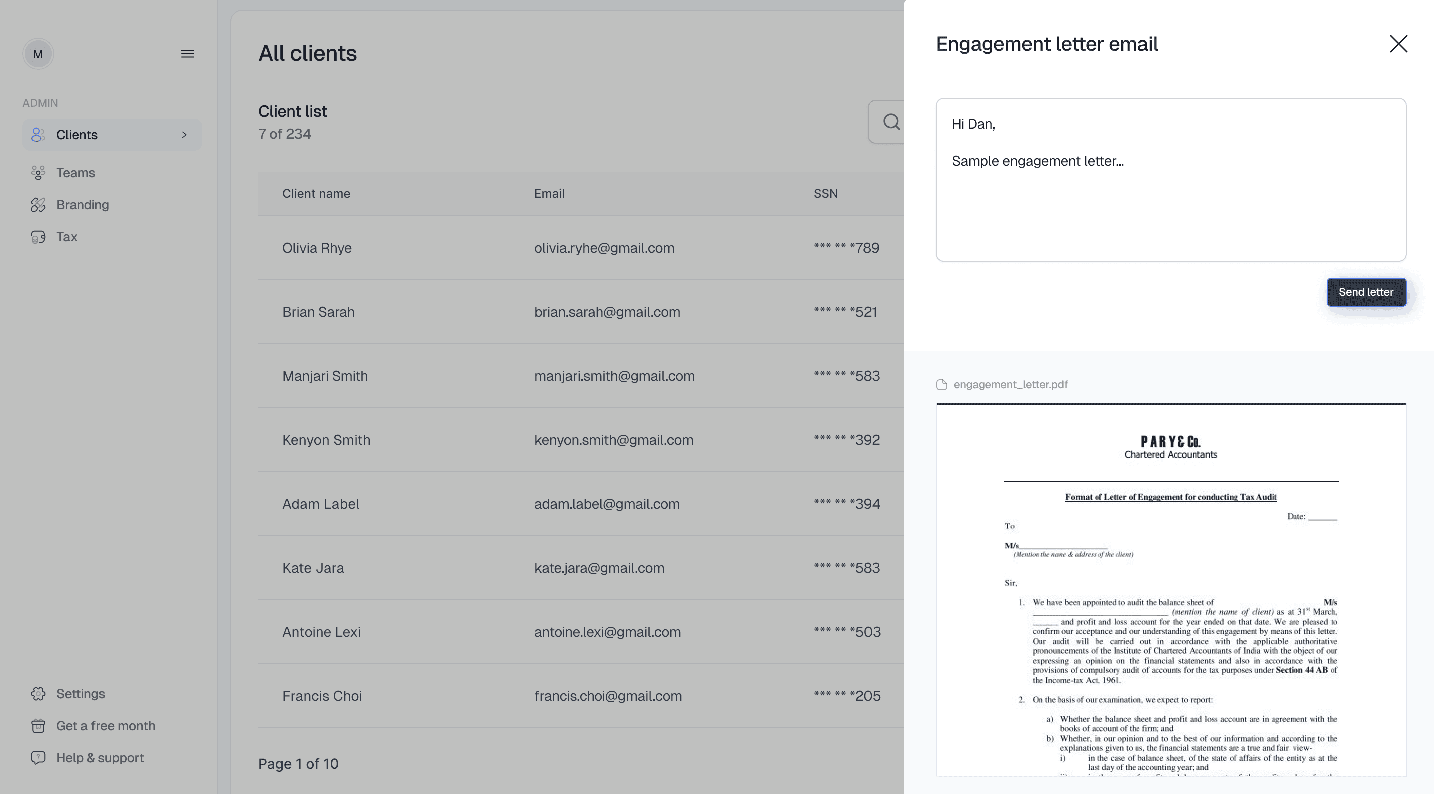Sort by the Client name column header
This screenshot has height=794, width=1434.
316,193
